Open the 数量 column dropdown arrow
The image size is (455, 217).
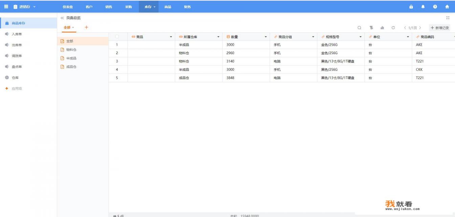[265, 37]
